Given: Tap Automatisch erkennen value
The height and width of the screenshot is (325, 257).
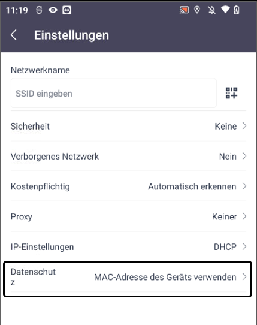Looking at the screenshot, I should point(192,186).
